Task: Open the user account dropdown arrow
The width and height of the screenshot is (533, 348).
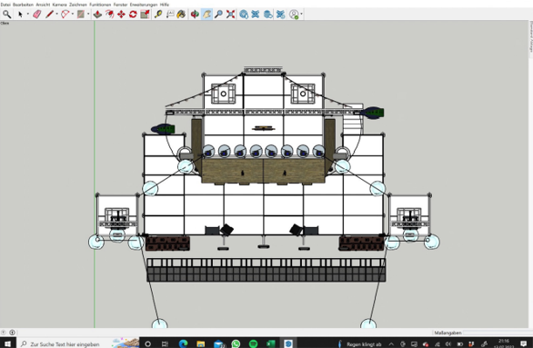Action: 301,15
